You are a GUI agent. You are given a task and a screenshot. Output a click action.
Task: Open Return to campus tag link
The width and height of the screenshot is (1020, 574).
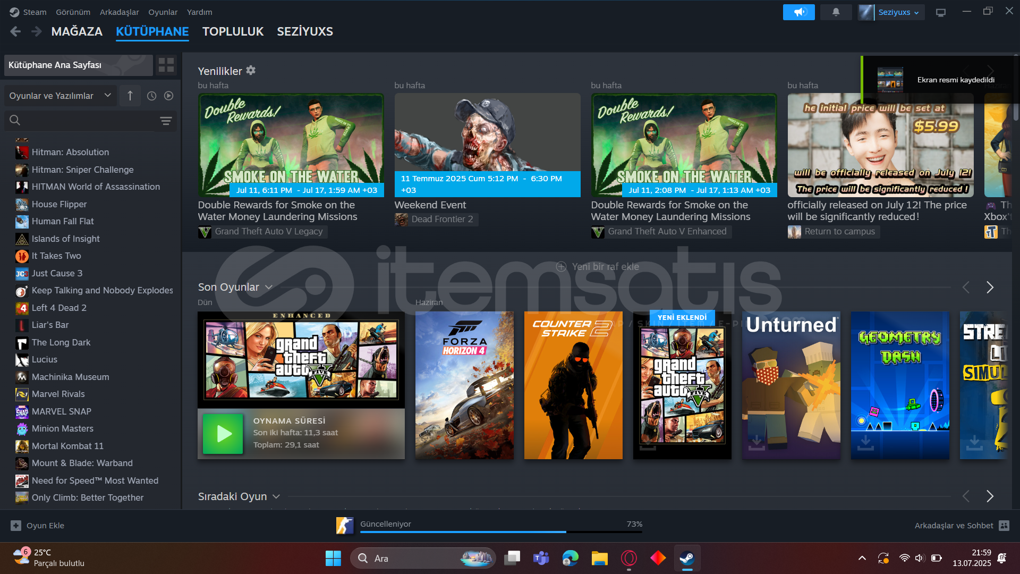tap(833, 232)
